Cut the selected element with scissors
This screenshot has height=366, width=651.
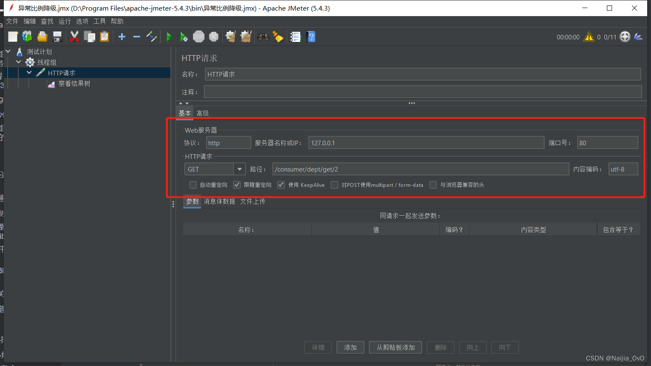[74, 37]
